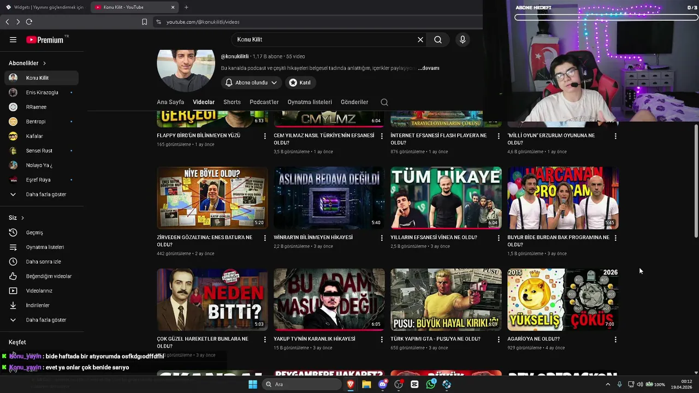
Task: Open Noluyo Ya channel in sidebar
Action: pos(42,165)
